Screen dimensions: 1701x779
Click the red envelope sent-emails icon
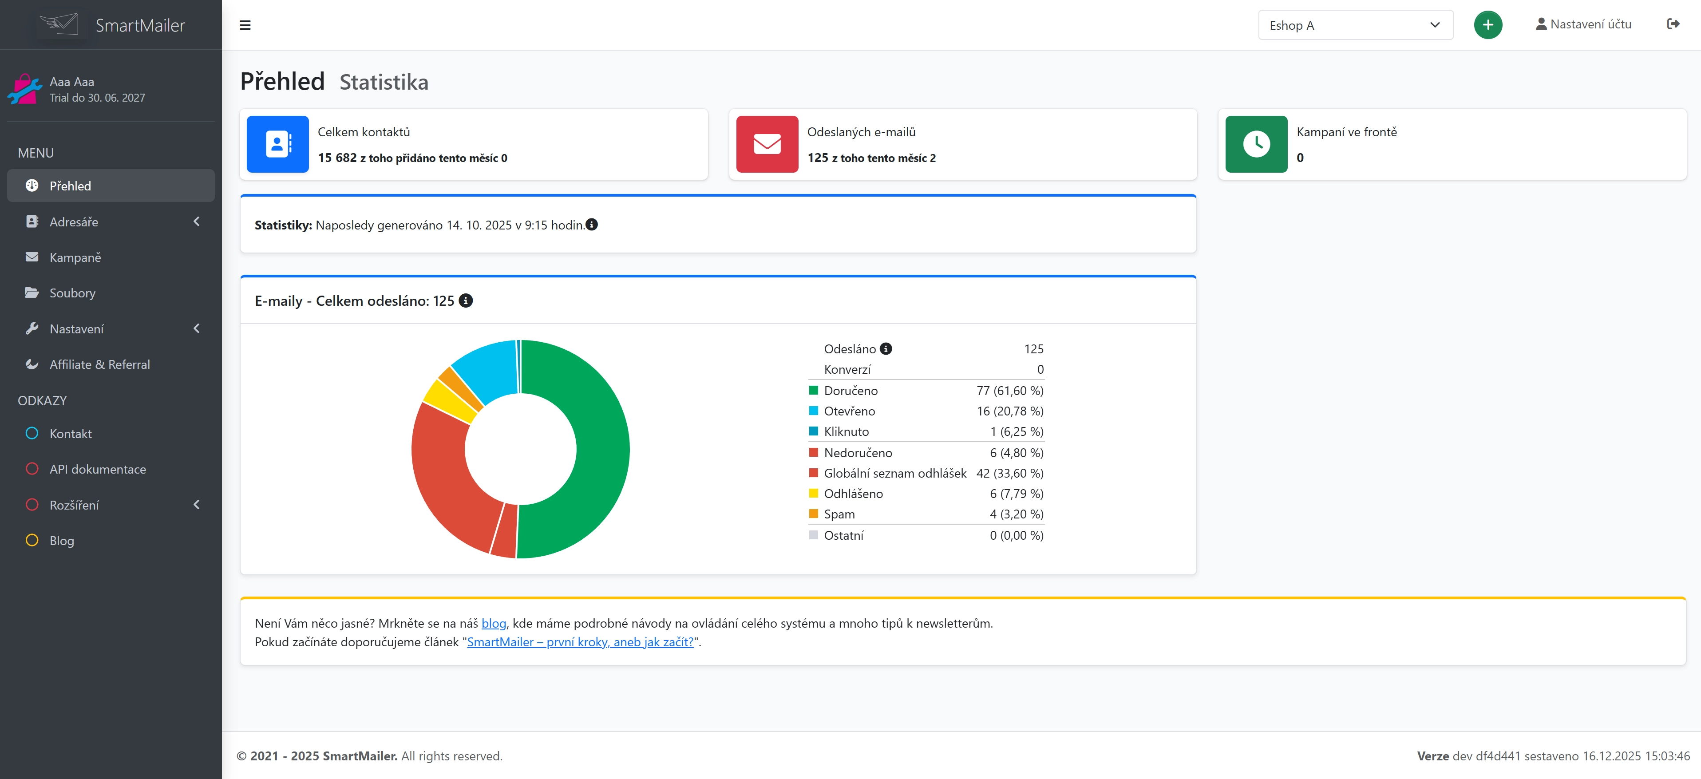point(767,144)
